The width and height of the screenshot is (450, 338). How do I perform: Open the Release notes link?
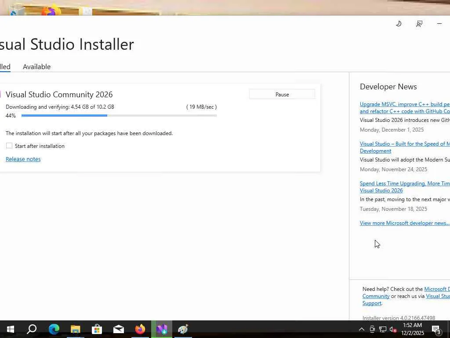[23, 159]
